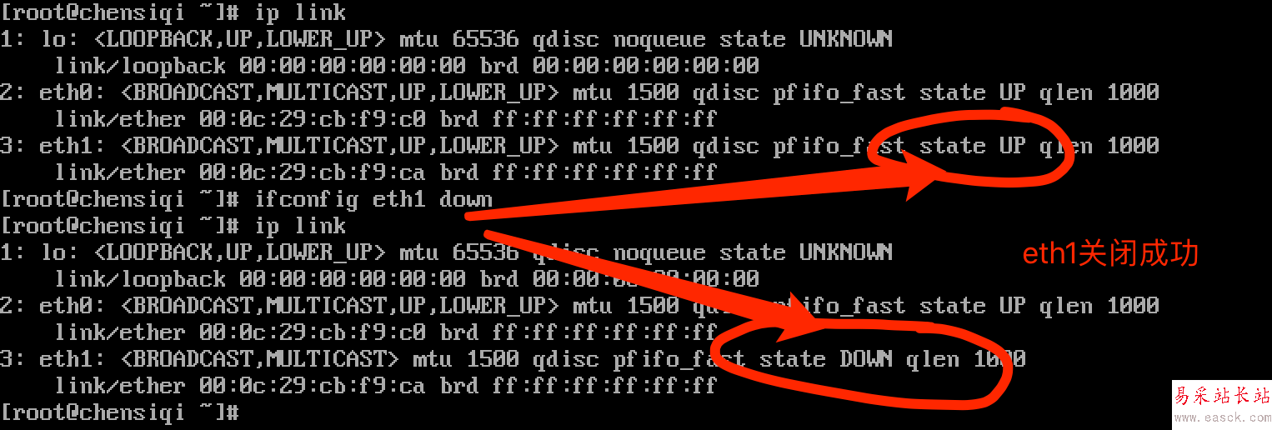This screenshot has width=1272, height=430.
Task: Click the red 'eth1关闭成功' annotation text
Action: point(1110,254)
